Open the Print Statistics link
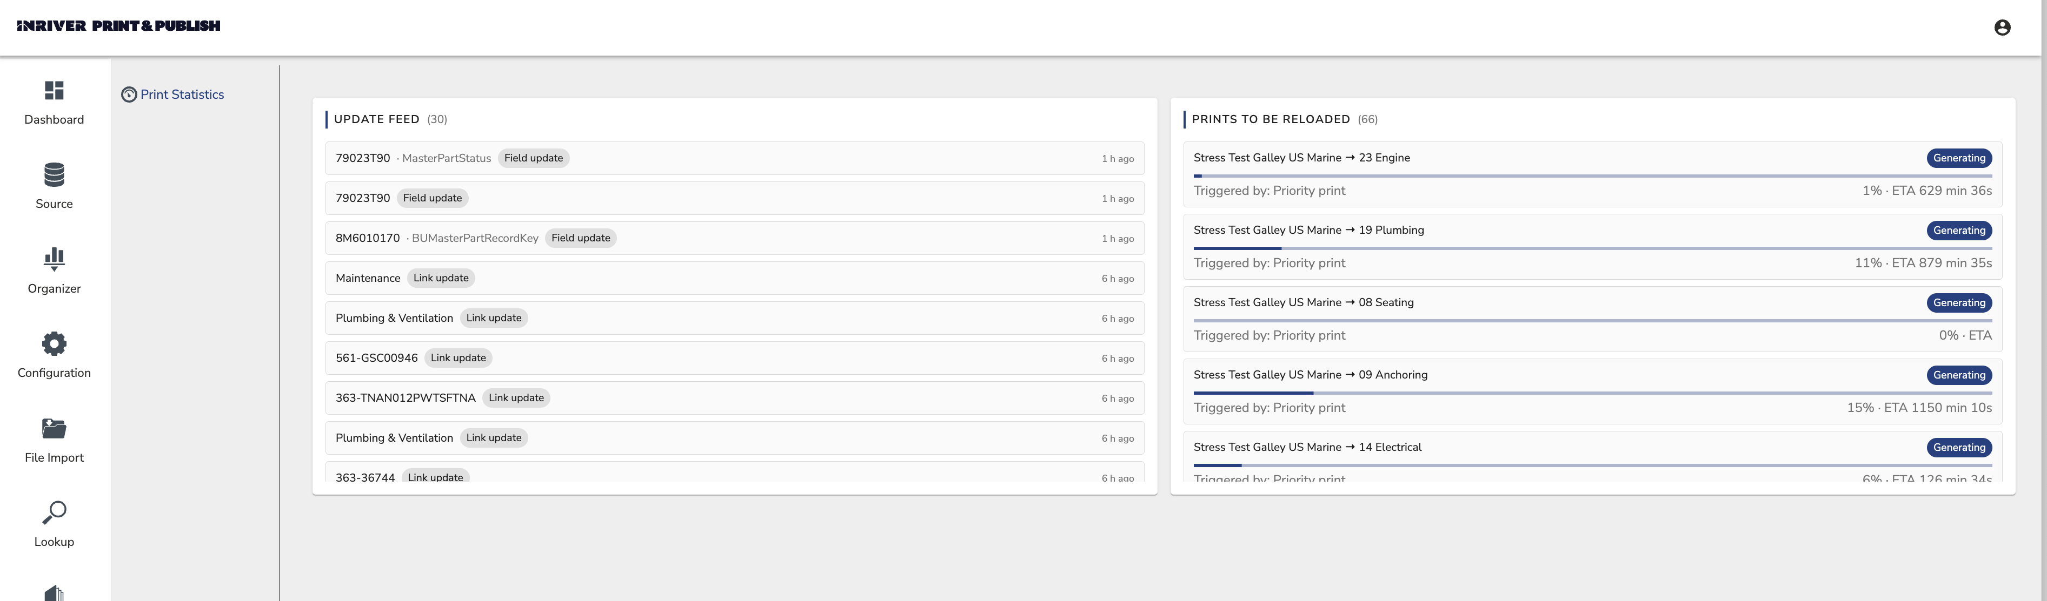Viewport: 2047px width, 601px height. click(182, 94)
